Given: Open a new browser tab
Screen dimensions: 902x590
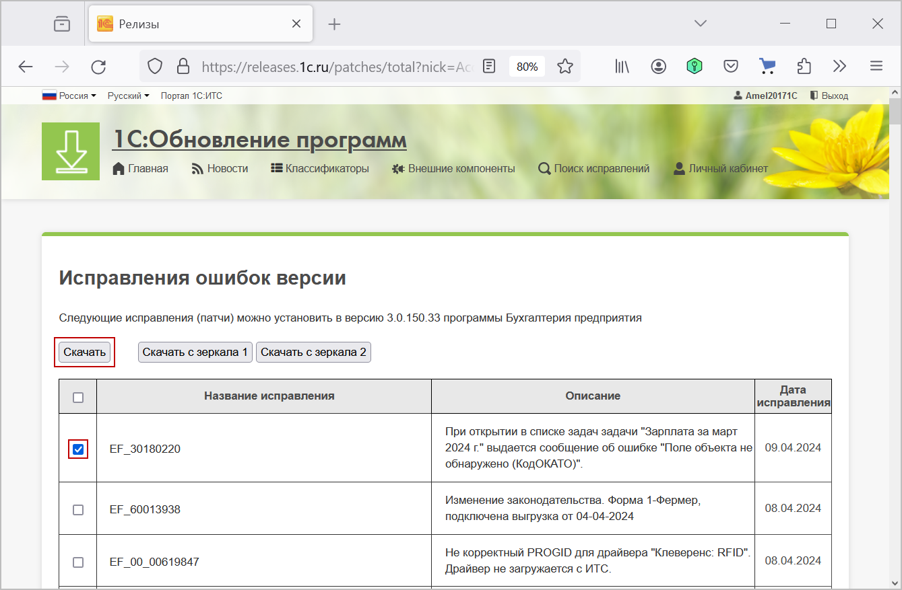Looking at the screenshot, I should coord(334,24).
